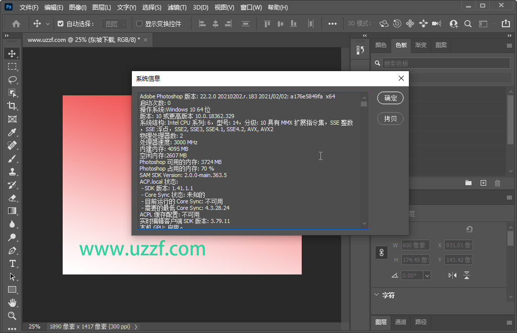Open the 滤镜(T) menu
This screenshot has height=333, width=517.
click(177, 7)
